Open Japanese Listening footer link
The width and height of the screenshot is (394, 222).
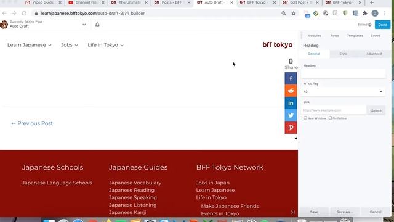pyautogui.click(x=133, y=205)
